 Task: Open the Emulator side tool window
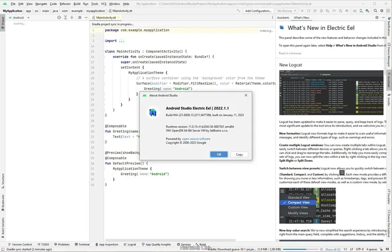pyautogui.click(x=389, y=197)
